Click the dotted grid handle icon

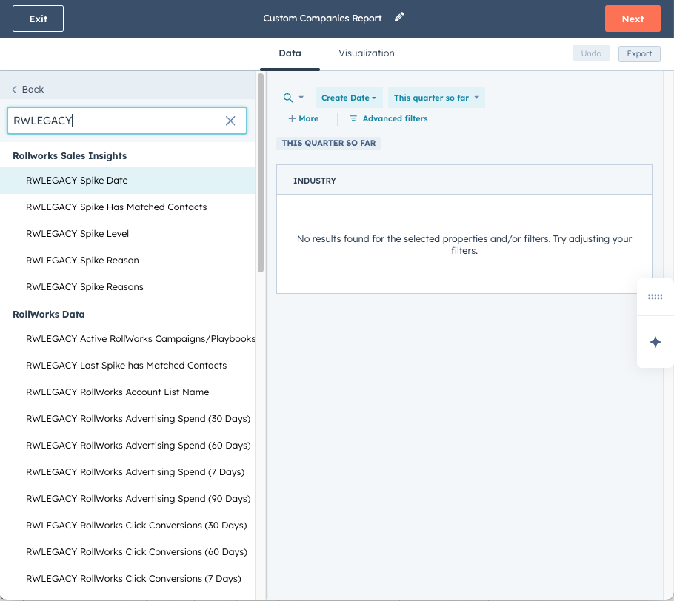pos(655,297)
